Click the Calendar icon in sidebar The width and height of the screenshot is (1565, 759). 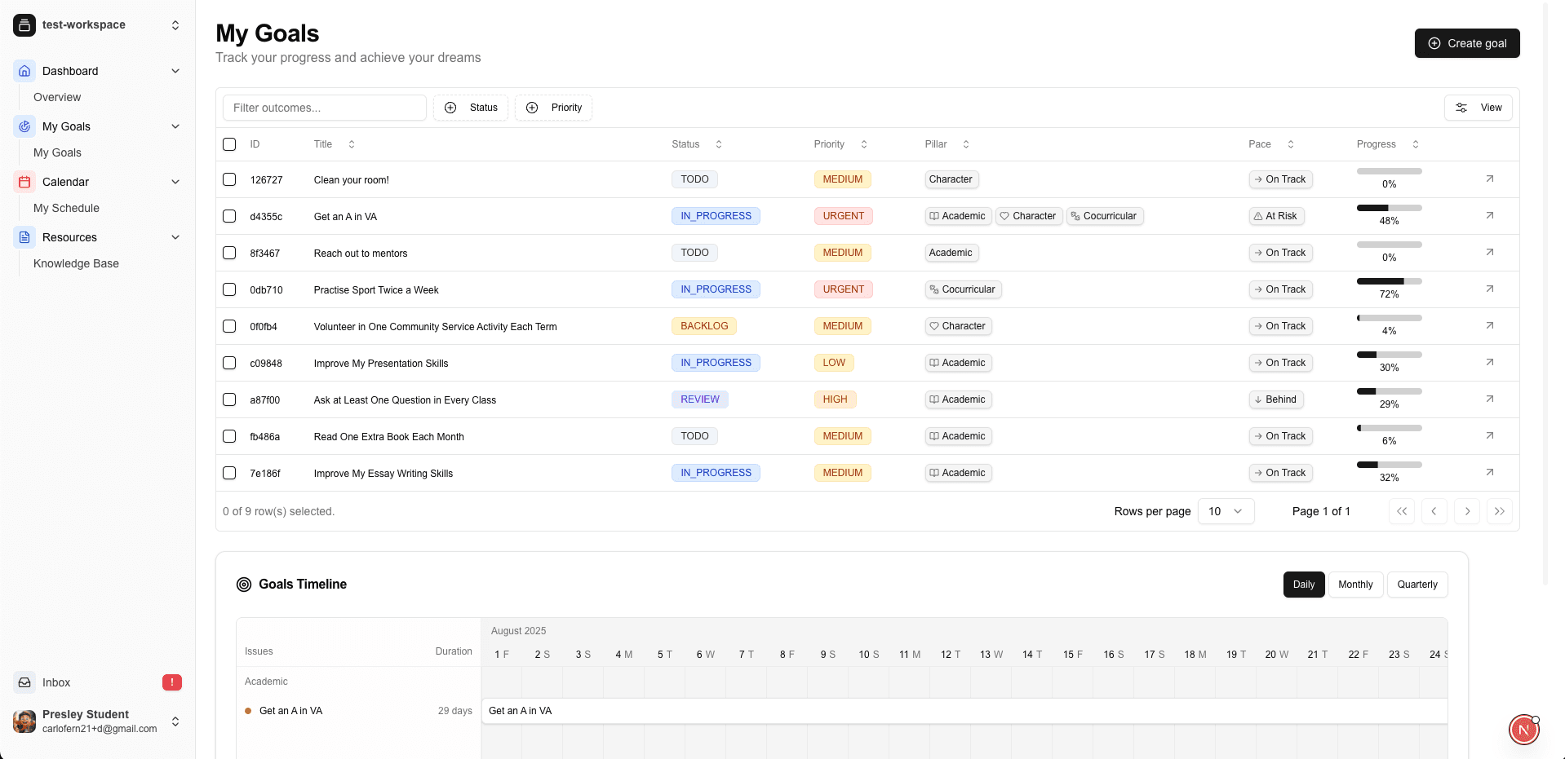[24, 182]
